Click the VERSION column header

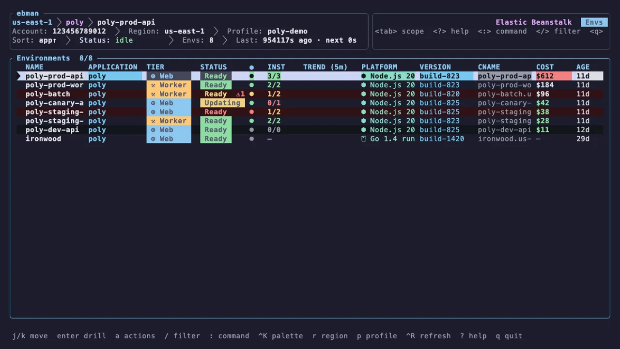pyautogui.click(x=435, y=67)
